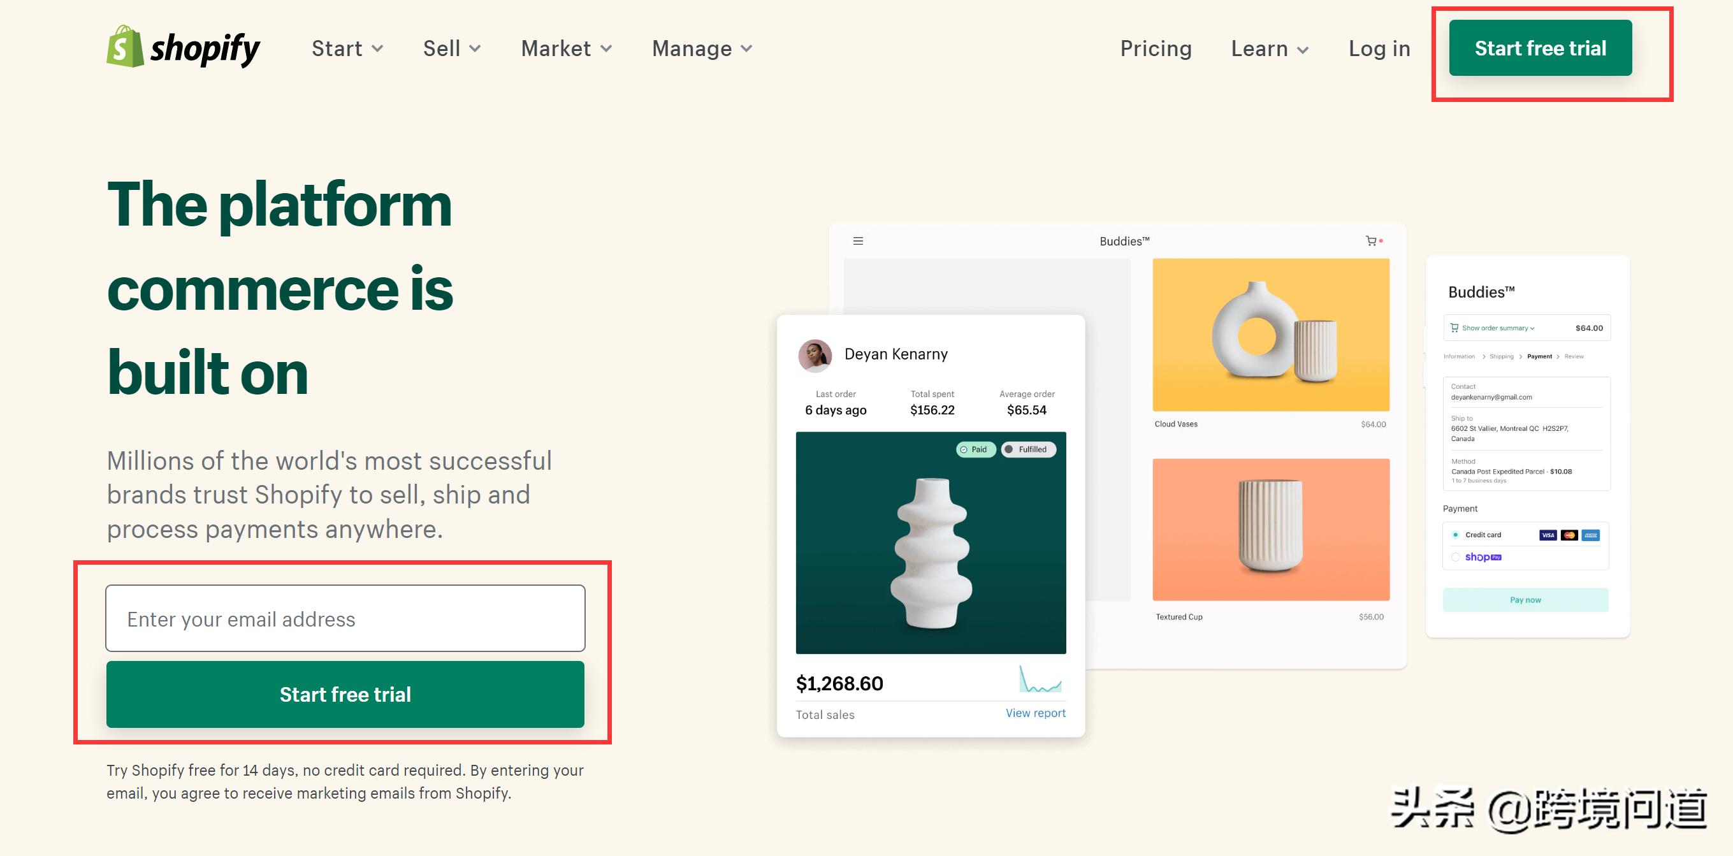Click the Visa card icon
This screenshot has width=1733, height=856.
pos(1549,535)
